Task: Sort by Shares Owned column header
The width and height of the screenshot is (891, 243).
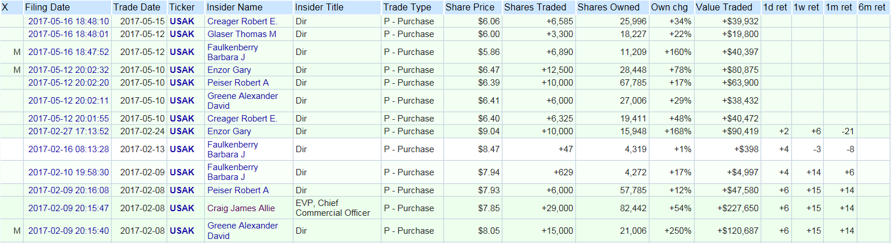Action: tap(608, 8)
